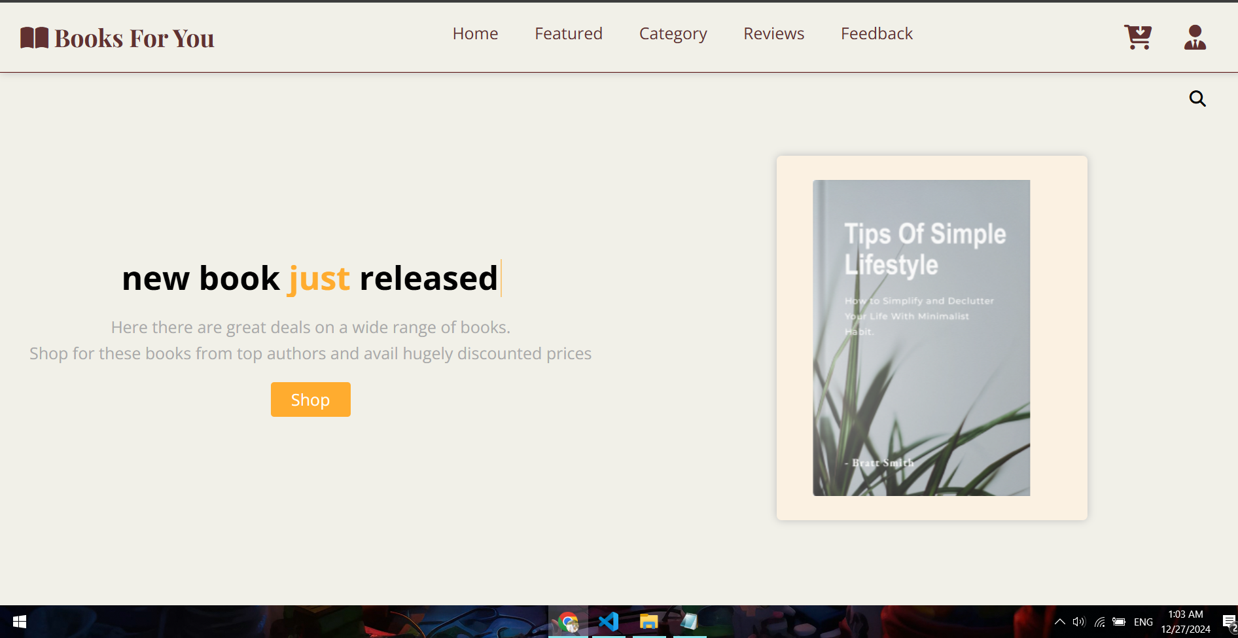Open the Reviews nav link
Image resolution: width=1238 pixels, height=638 pixels.
[x=773, y=33]
